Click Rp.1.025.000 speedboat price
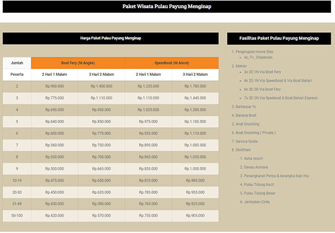The height and width of the screenshot is (233, 335). point(149,110)
